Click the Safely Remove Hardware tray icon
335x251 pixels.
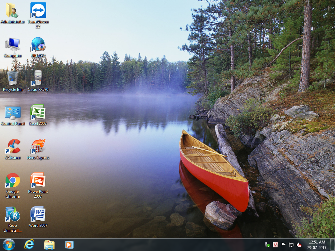tap(267, 244)
